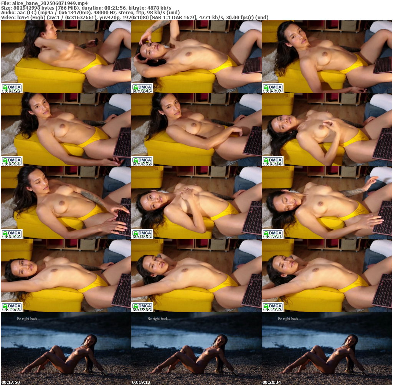Image resolution: width=393 pixels, height=385 pixels.
Task: Select the thumbnail stamped 00:15:05
Action: [196, 276]
